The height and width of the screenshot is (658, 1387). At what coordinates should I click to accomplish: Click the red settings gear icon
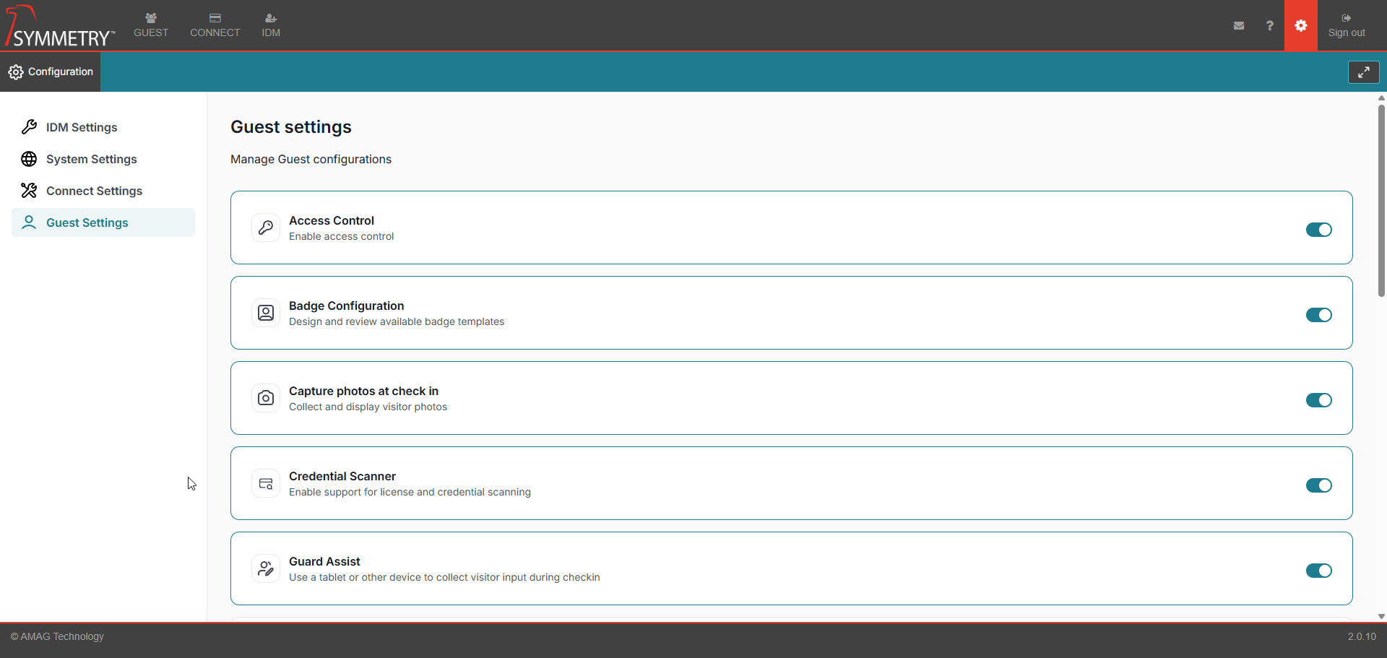[x=1300, y=26]
